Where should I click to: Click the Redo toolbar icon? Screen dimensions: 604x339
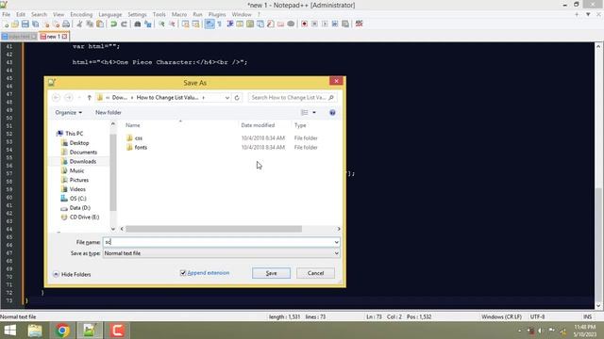(124, 24)
